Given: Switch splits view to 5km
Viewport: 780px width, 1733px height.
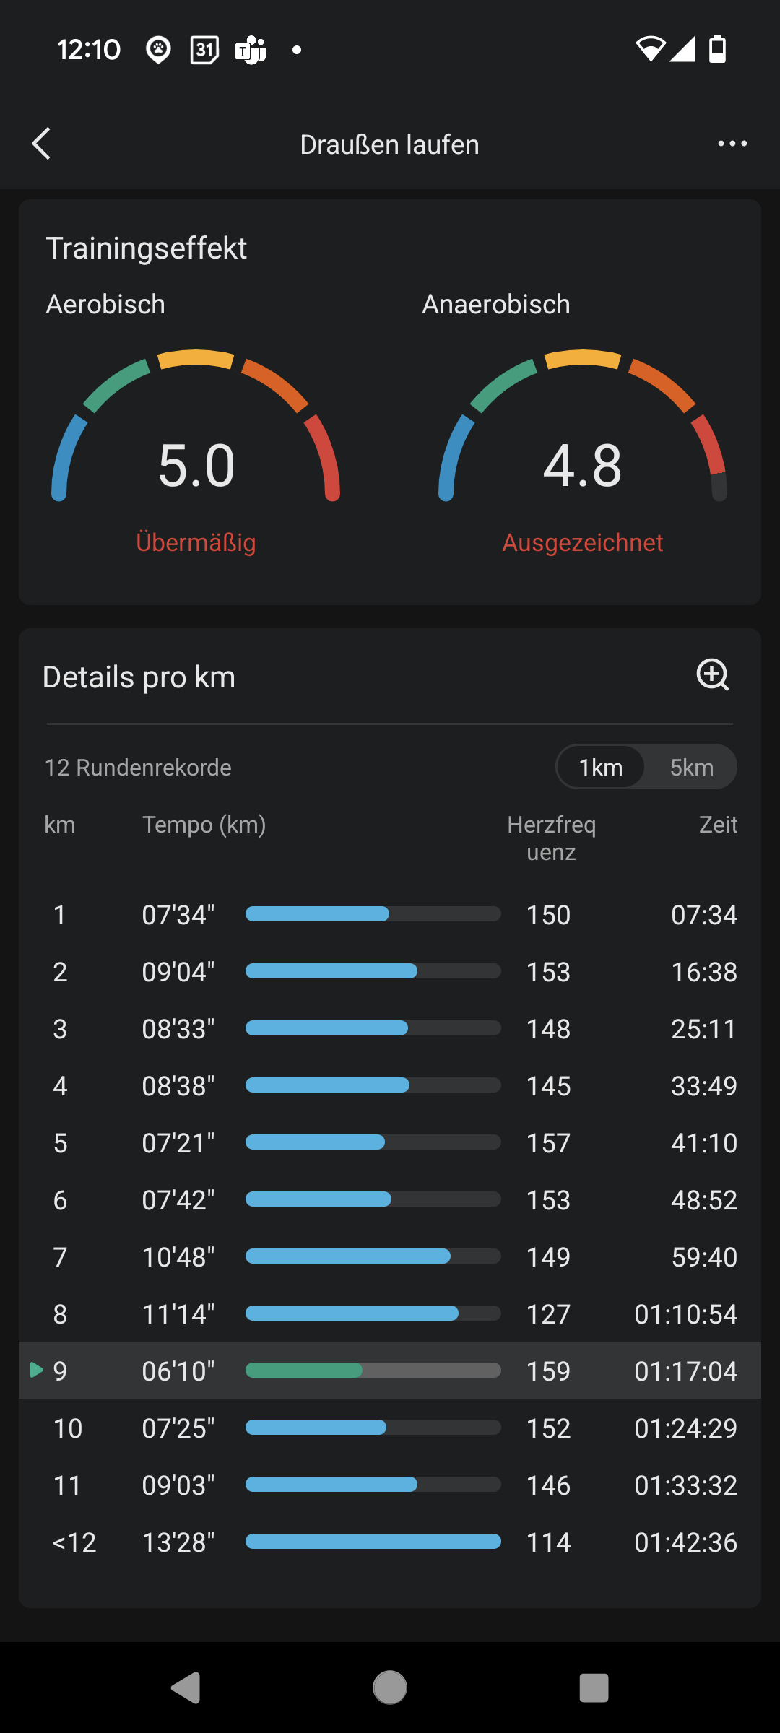Looking at the screenshot, I should point(691,767).
